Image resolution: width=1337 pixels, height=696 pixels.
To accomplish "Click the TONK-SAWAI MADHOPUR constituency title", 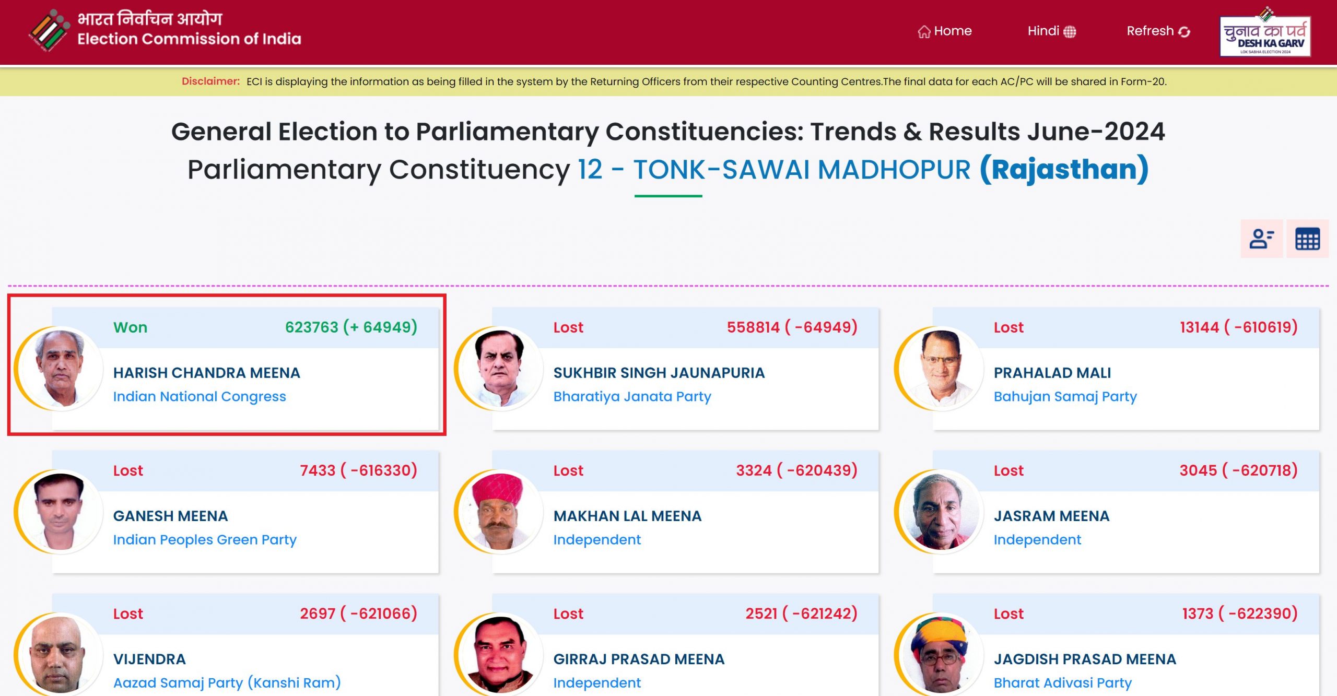I will (x=802, y=169).
